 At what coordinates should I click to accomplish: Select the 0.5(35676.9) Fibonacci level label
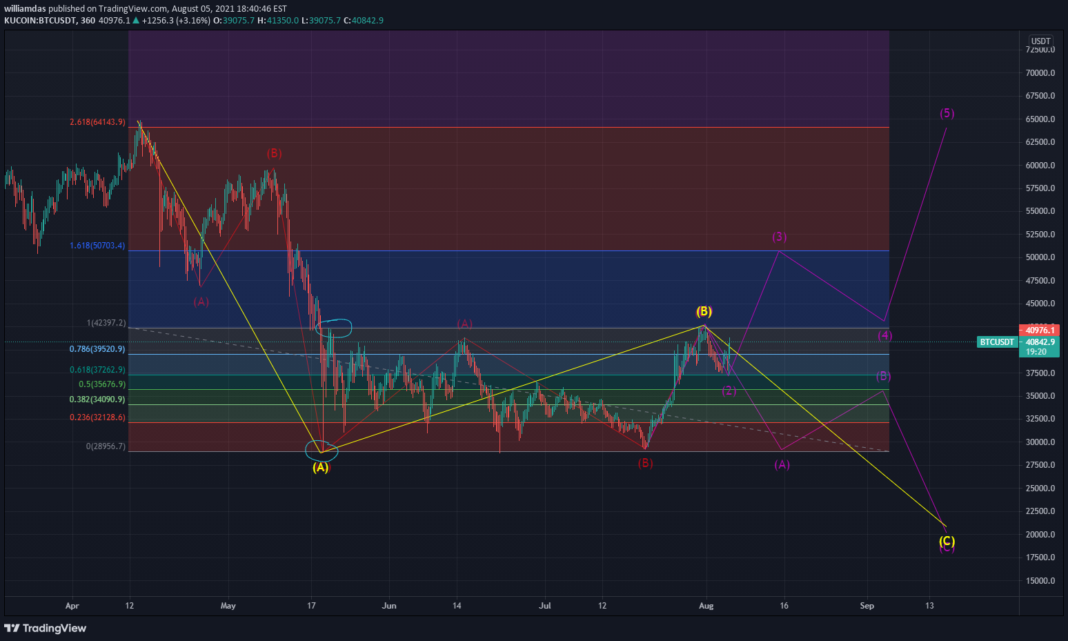coord(102,384)
